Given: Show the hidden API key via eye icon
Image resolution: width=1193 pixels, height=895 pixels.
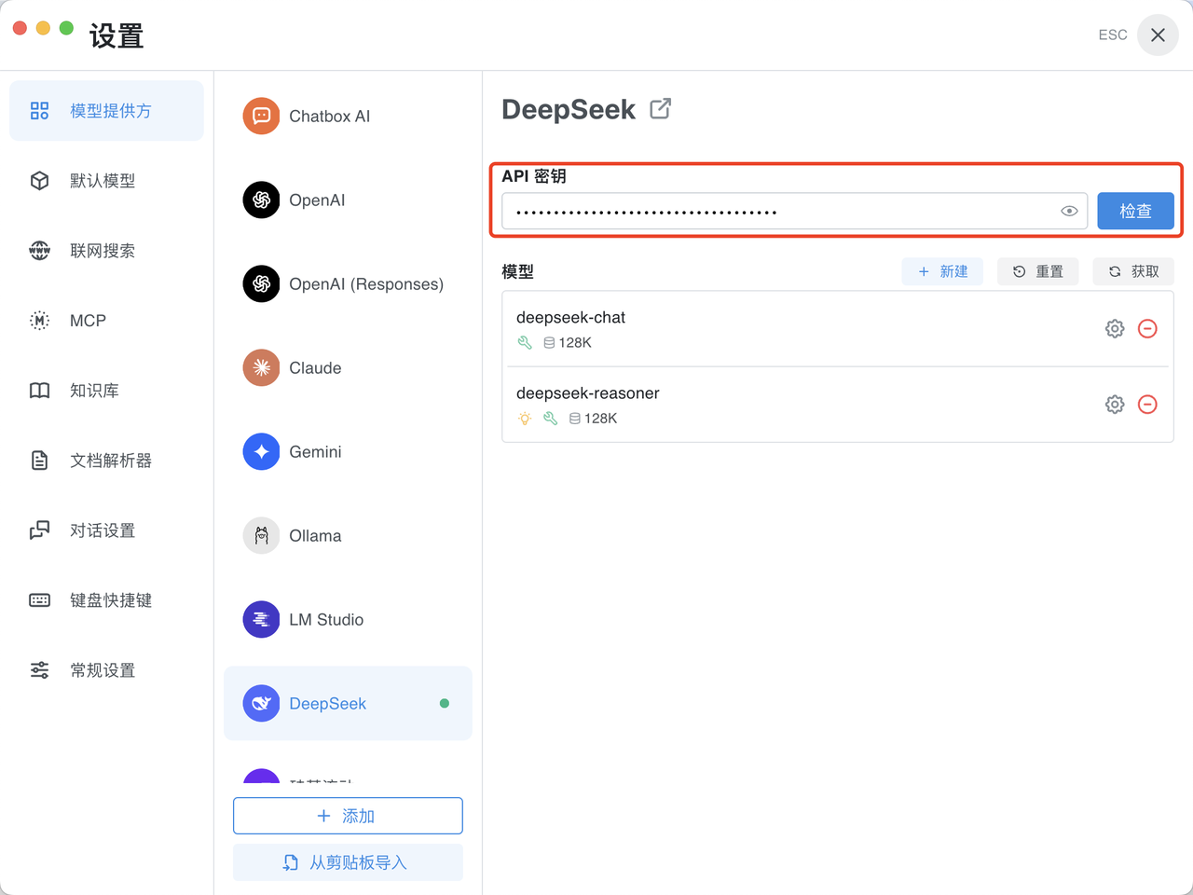Looking at the screenshot, I should [x=1069, y=211].
